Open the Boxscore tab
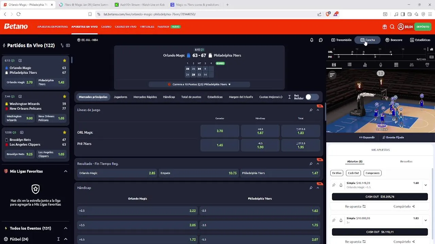 click(x=394, y=40)
